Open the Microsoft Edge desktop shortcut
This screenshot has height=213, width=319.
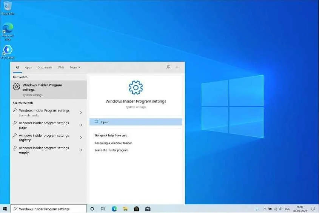pos(8,31)
